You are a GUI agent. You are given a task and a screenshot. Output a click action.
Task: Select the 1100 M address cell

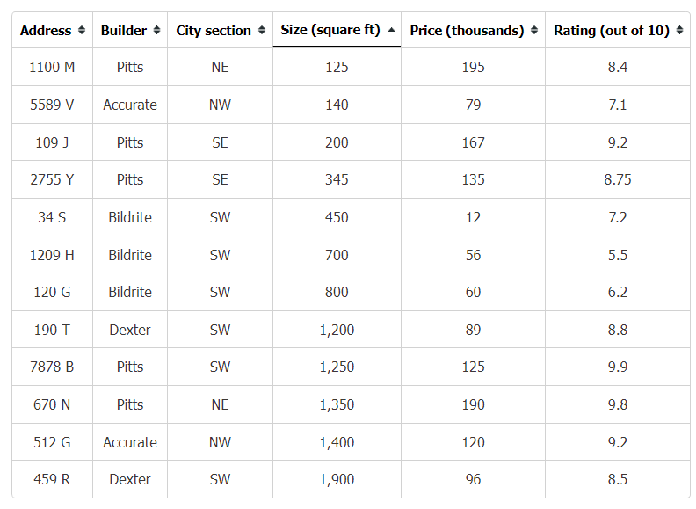pyautogui.click(x=53, y=67)
